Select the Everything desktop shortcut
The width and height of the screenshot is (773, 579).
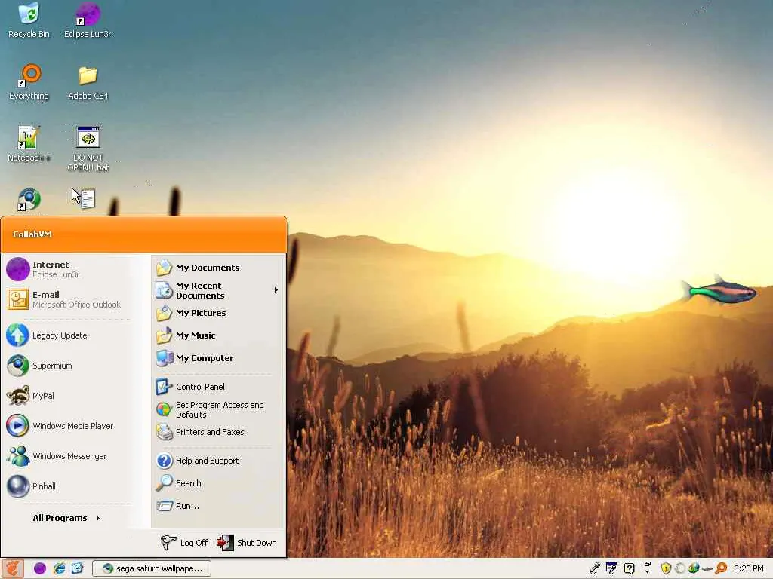pyautogui.click(x=29, y=82)
